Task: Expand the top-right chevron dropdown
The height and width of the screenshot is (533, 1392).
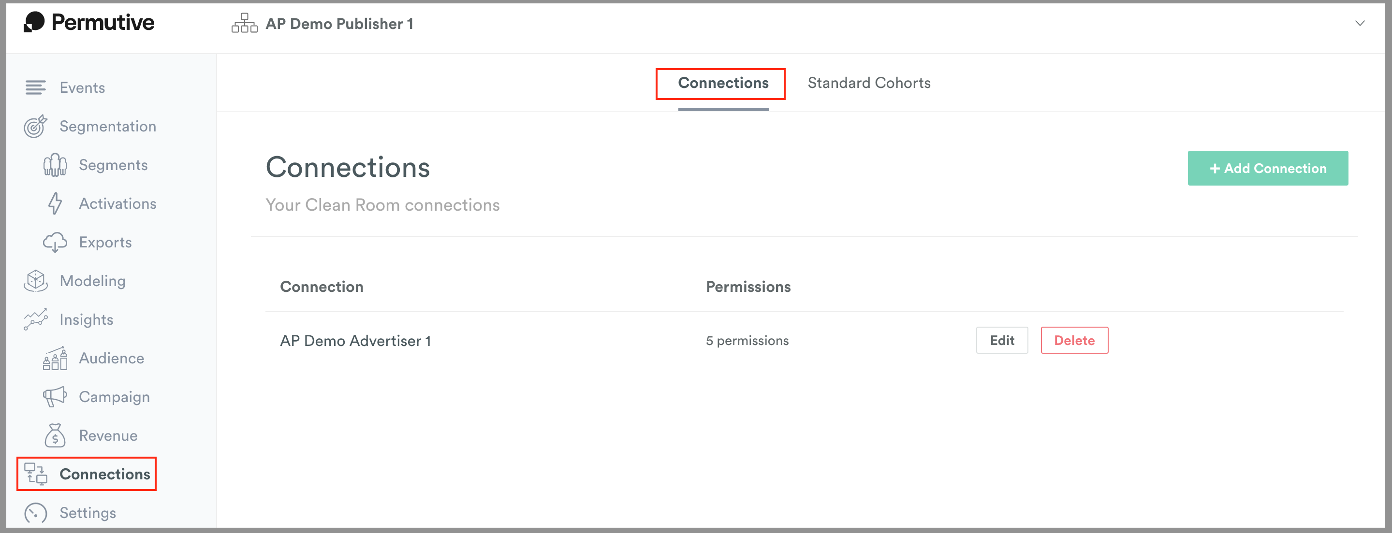Action: pos(1360,23)
